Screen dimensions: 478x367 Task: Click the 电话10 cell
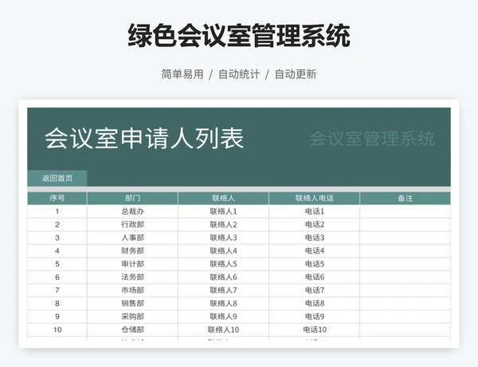click(315, 330)
